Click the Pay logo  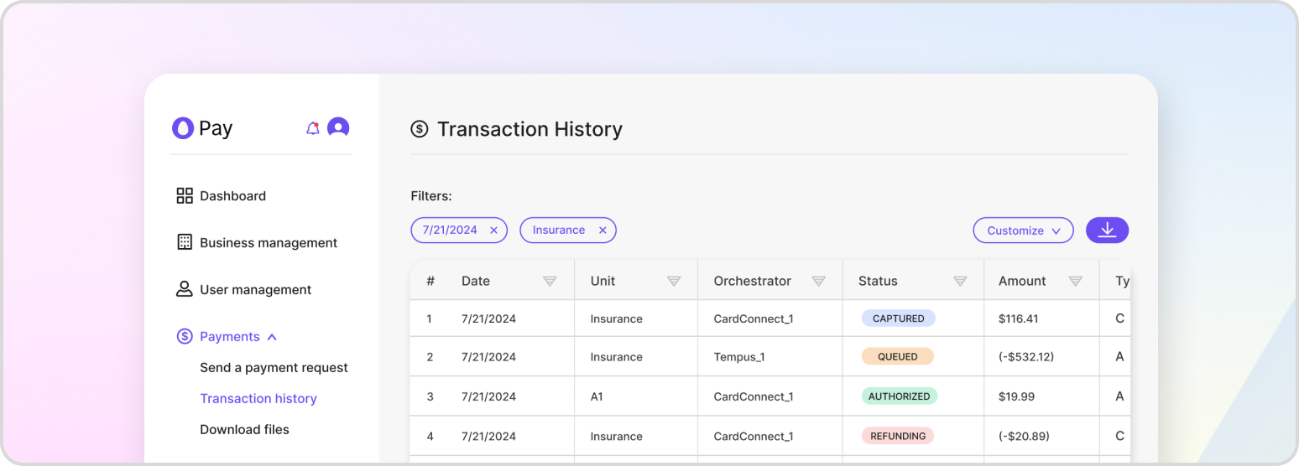[x=202, y=128]
